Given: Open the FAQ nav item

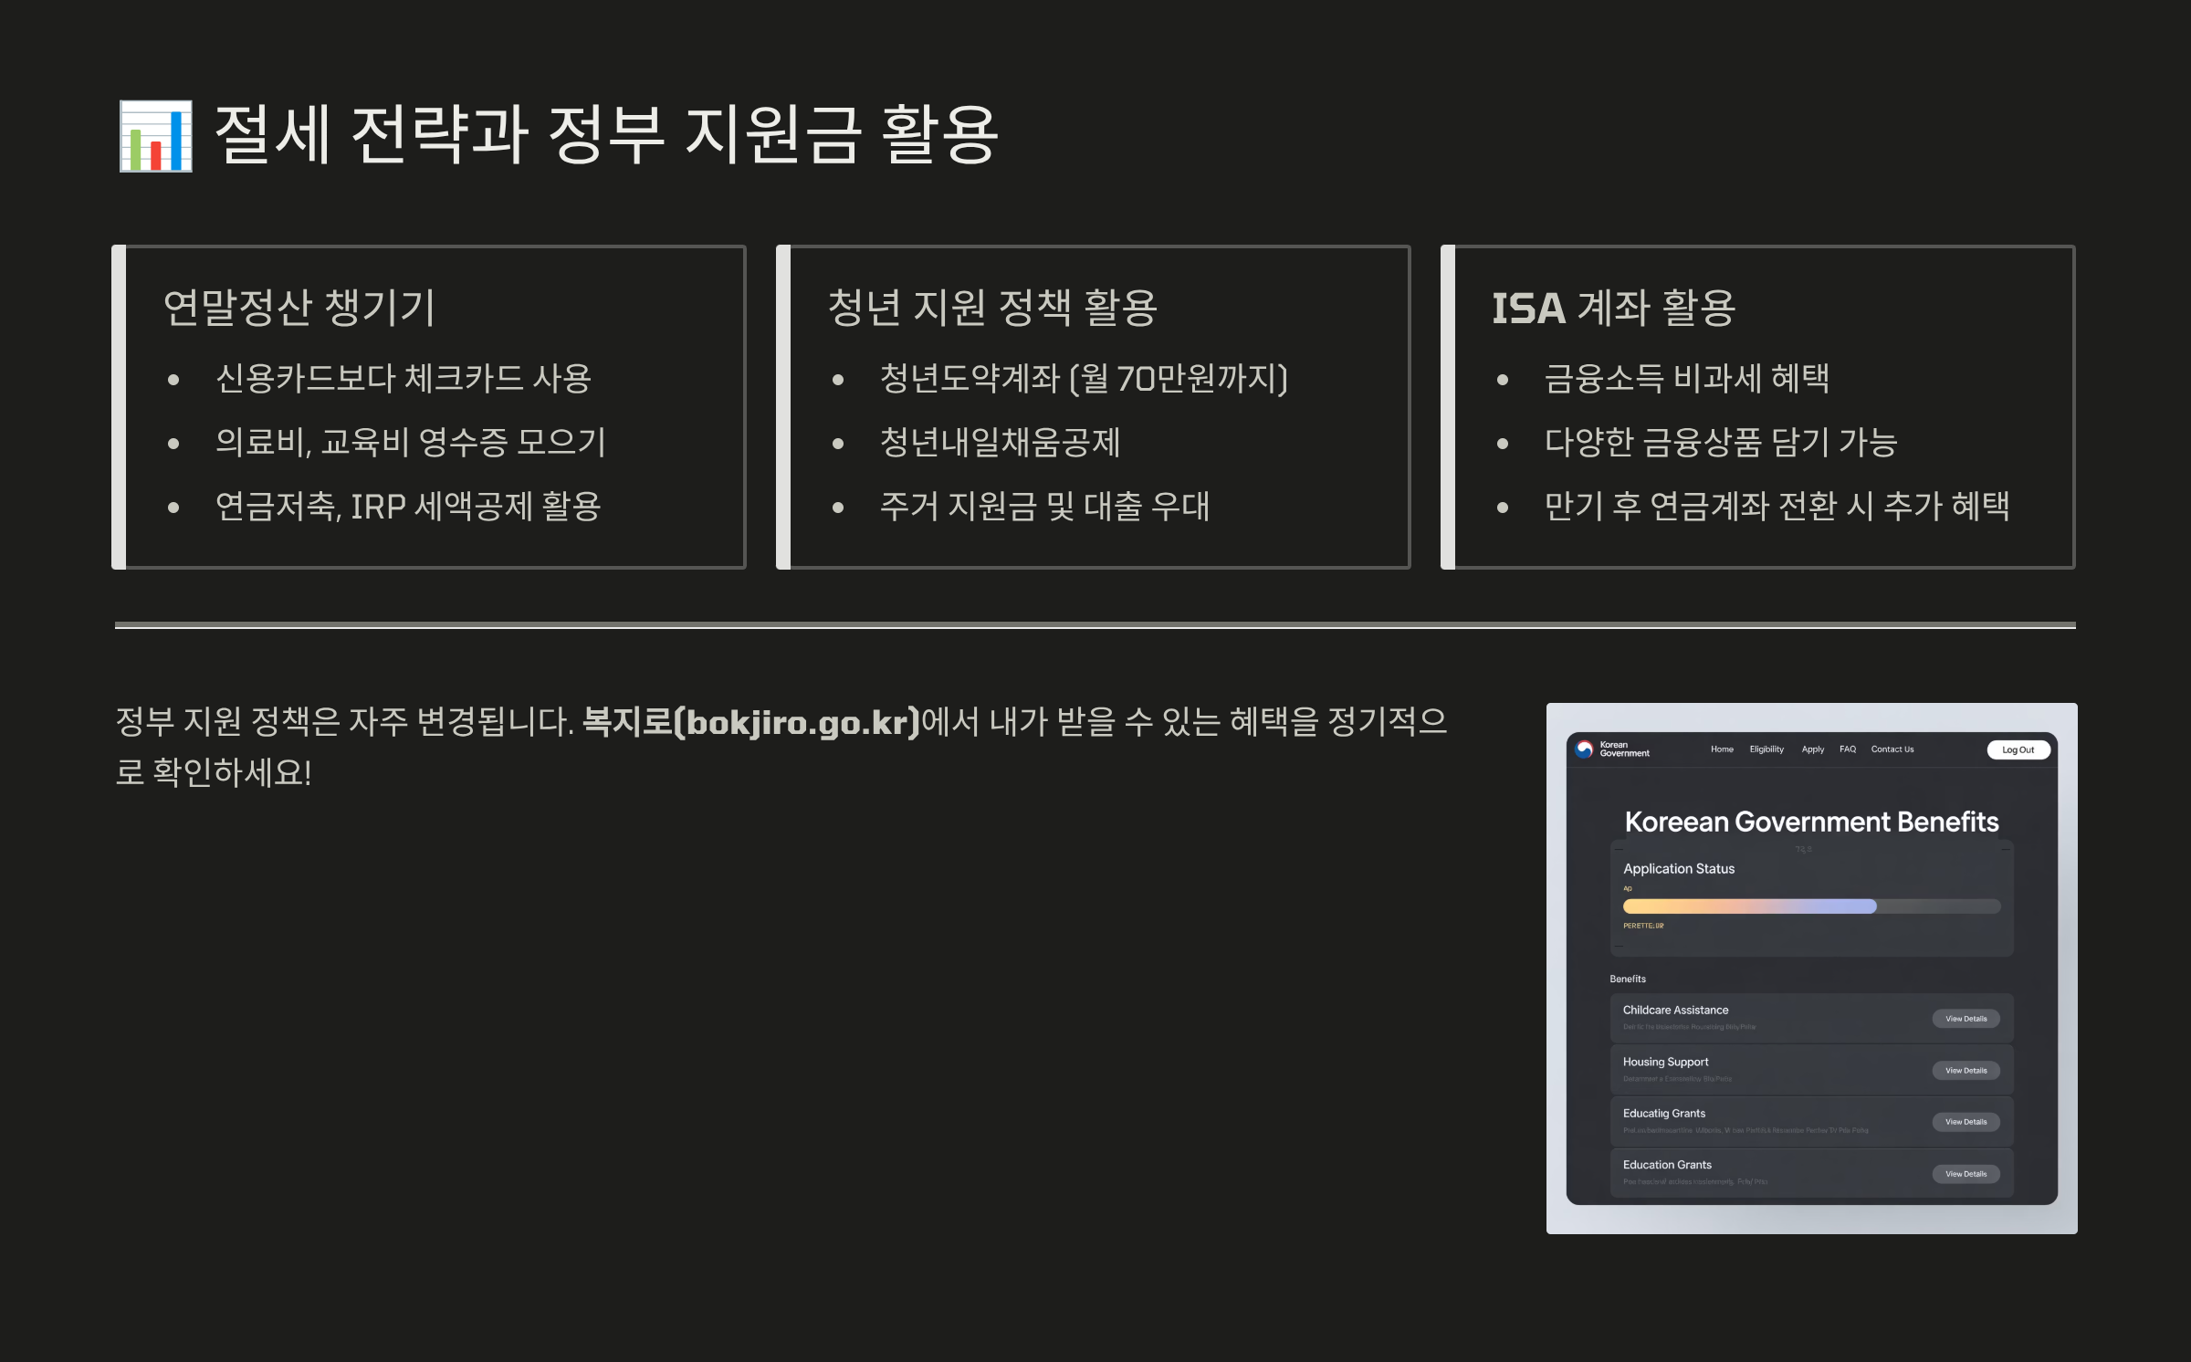Looking at the screenshot, I should 1848,749.
